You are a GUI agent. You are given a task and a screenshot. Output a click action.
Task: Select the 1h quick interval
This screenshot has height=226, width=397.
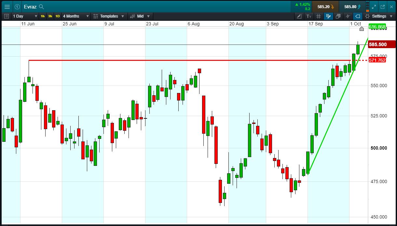[43, 16]
